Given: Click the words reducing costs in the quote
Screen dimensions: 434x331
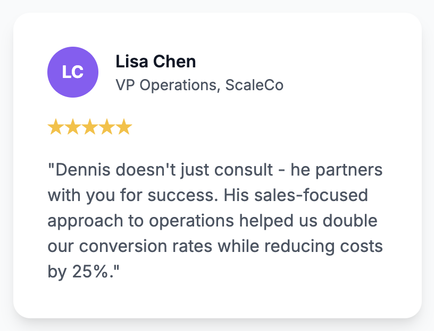Looking at the screenshot, I should pos(323,247).
